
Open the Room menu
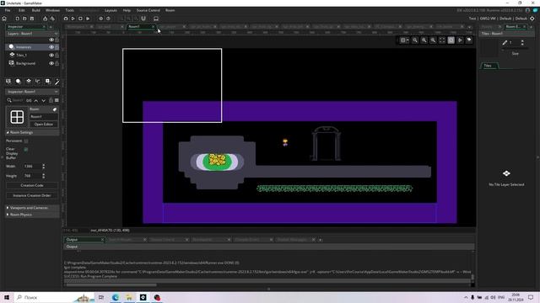170,10
